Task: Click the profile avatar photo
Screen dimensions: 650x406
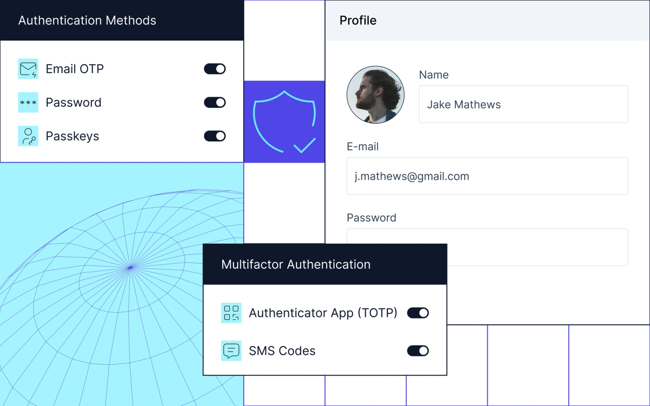Action: pos(375,95)
